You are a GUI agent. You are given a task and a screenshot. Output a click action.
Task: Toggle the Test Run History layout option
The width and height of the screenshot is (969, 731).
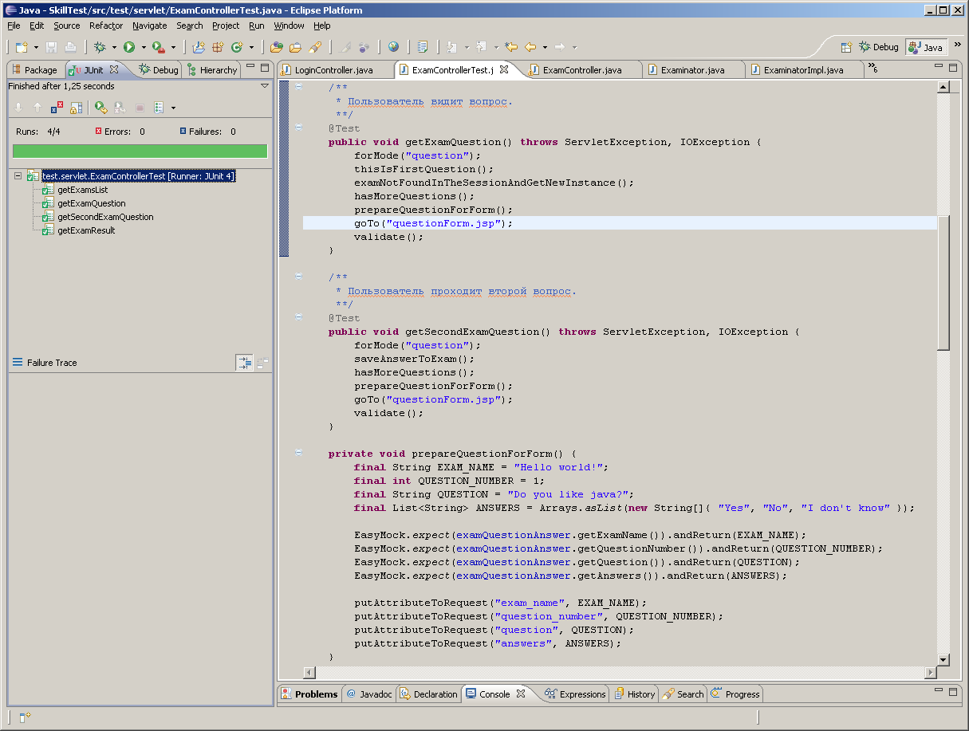pyautogui.click(x=159, y=108)
